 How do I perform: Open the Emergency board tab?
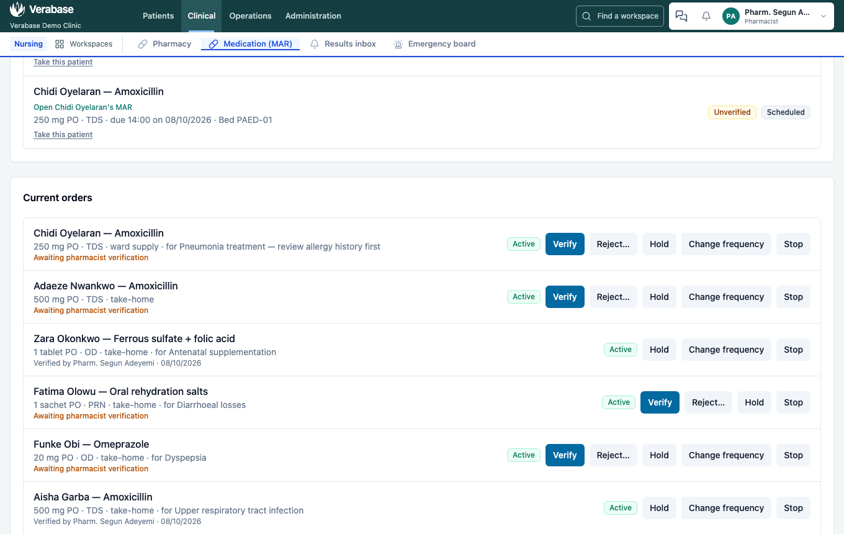pyautogui.click(x=434, y=44)
